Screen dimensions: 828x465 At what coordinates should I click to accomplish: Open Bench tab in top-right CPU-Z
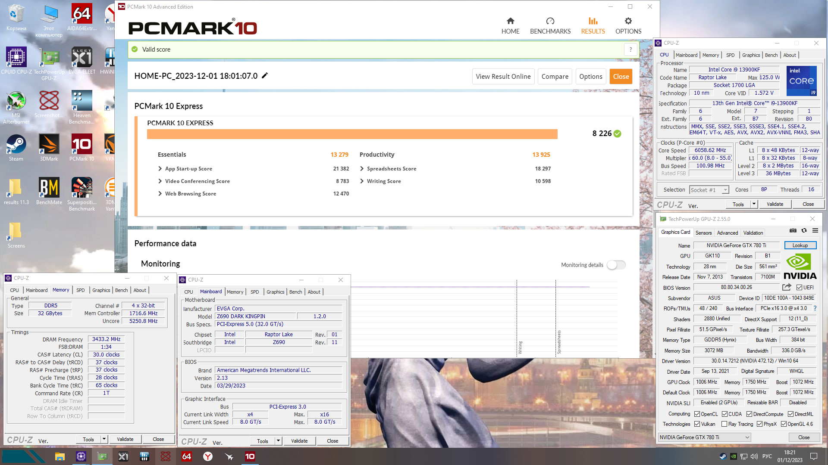[771, 55]
